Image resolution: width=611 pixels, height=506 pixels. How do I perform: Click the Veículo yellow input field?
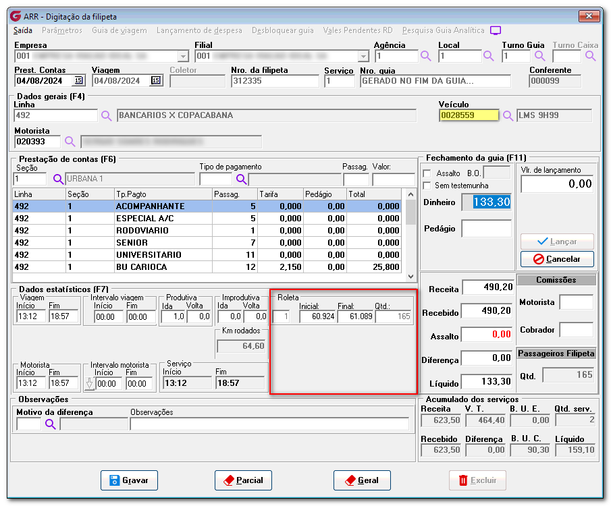point(469,115)
